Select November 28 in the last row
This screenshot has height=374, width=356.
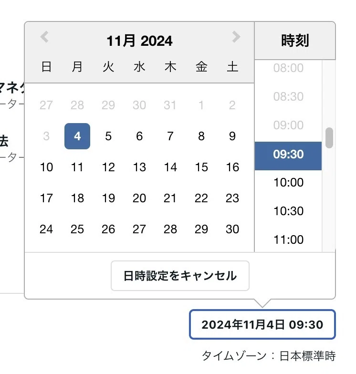click(170, 229)
